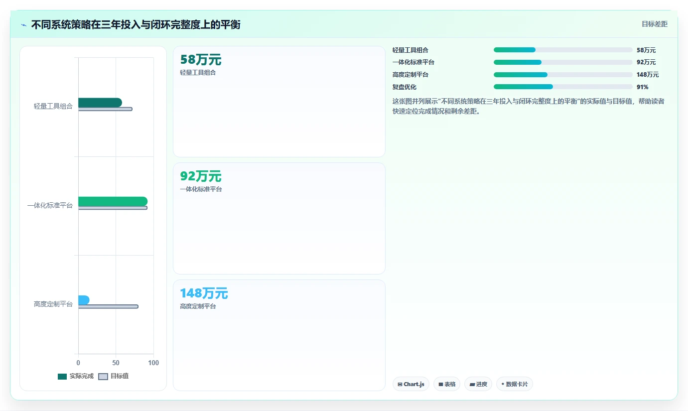
Task: Click the 一体化标准平台 progress bar
Action: 563,62
